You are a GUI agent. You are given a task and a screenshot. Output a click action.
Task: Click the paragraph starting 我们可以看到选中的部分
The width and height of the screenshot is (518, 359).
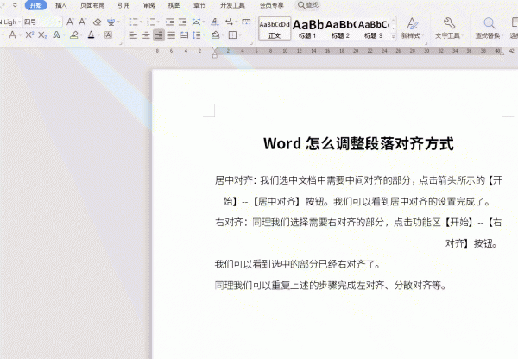click(x=297, y=264)
